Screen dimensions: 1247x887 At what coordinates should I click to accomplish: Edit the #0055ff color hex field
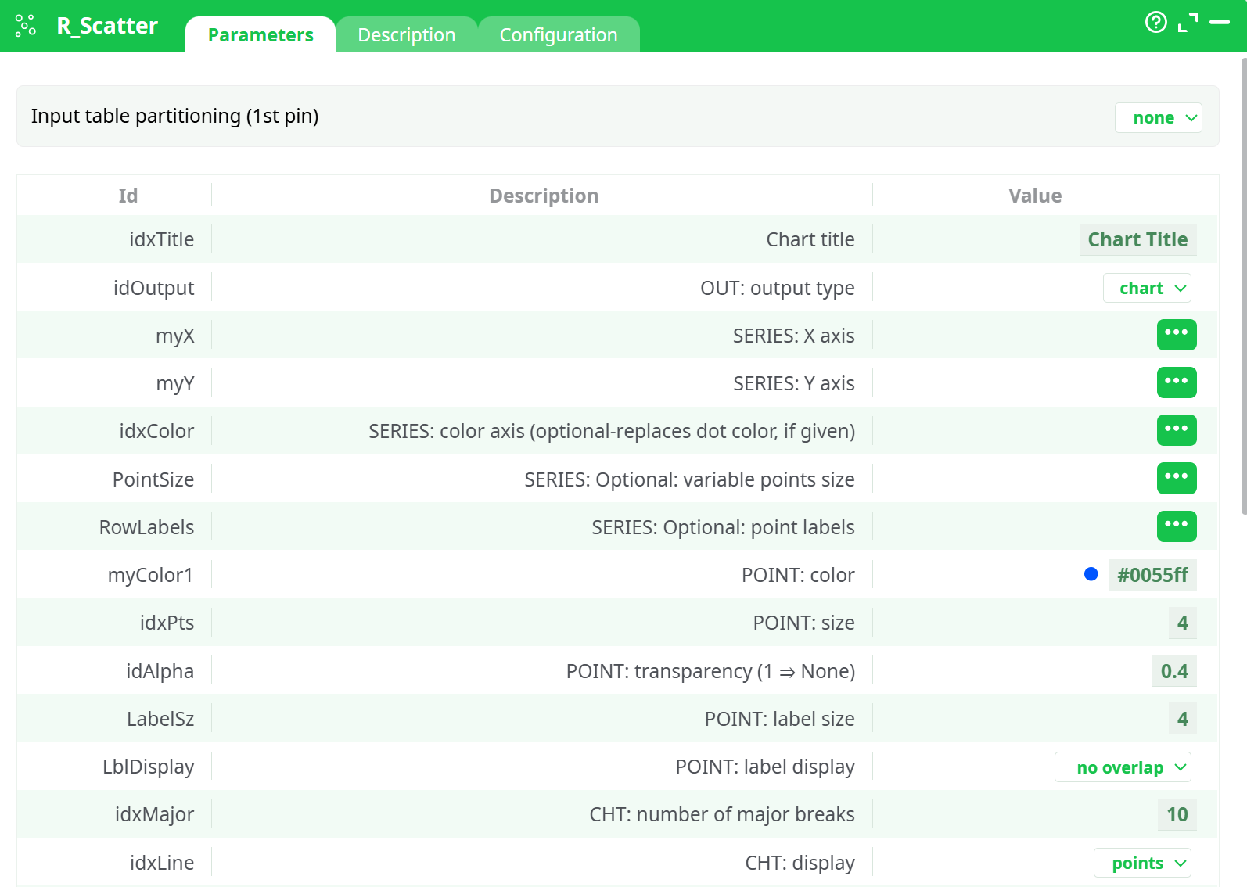coord(1152,575)
